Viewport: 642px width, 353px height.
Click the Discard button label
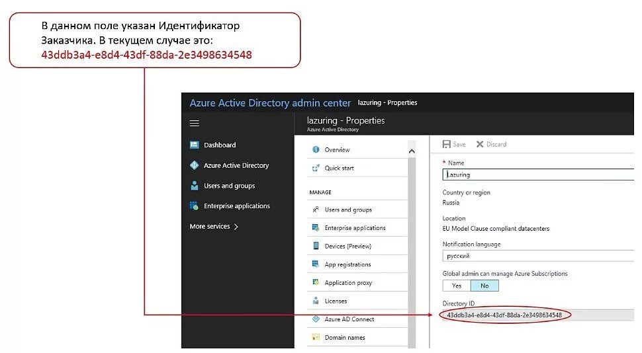tap(496, 144)
